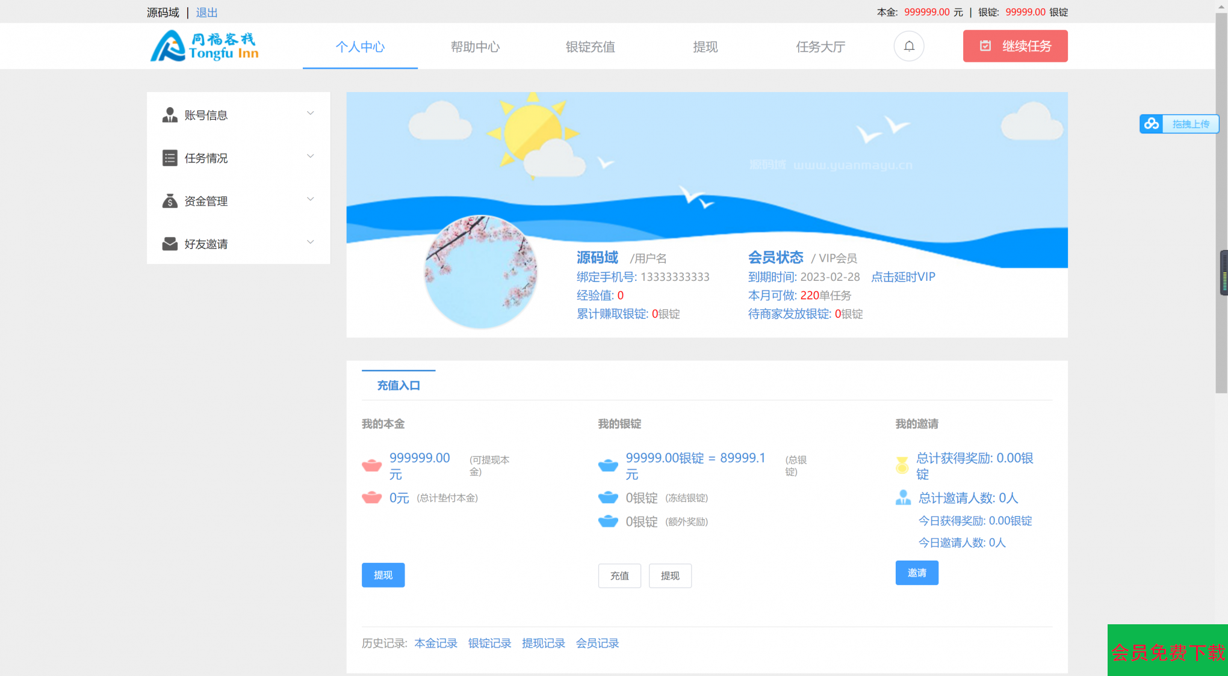1228x676 pixels.
Task: Click the notification bell icon
Action: (x=908, y=46)
